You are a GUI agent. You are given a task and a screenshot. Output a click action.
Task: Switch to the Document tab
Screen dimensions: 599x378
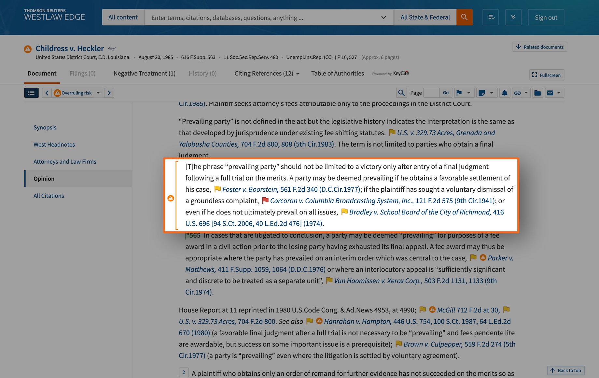(x=42, y=73)
